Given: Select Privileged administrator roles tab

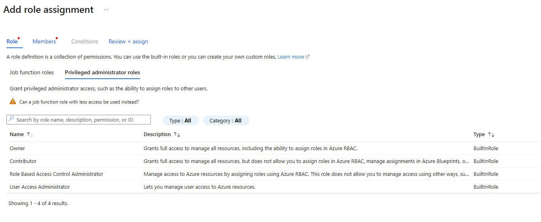Looking at the screenshot, I should tap(102, 72).
